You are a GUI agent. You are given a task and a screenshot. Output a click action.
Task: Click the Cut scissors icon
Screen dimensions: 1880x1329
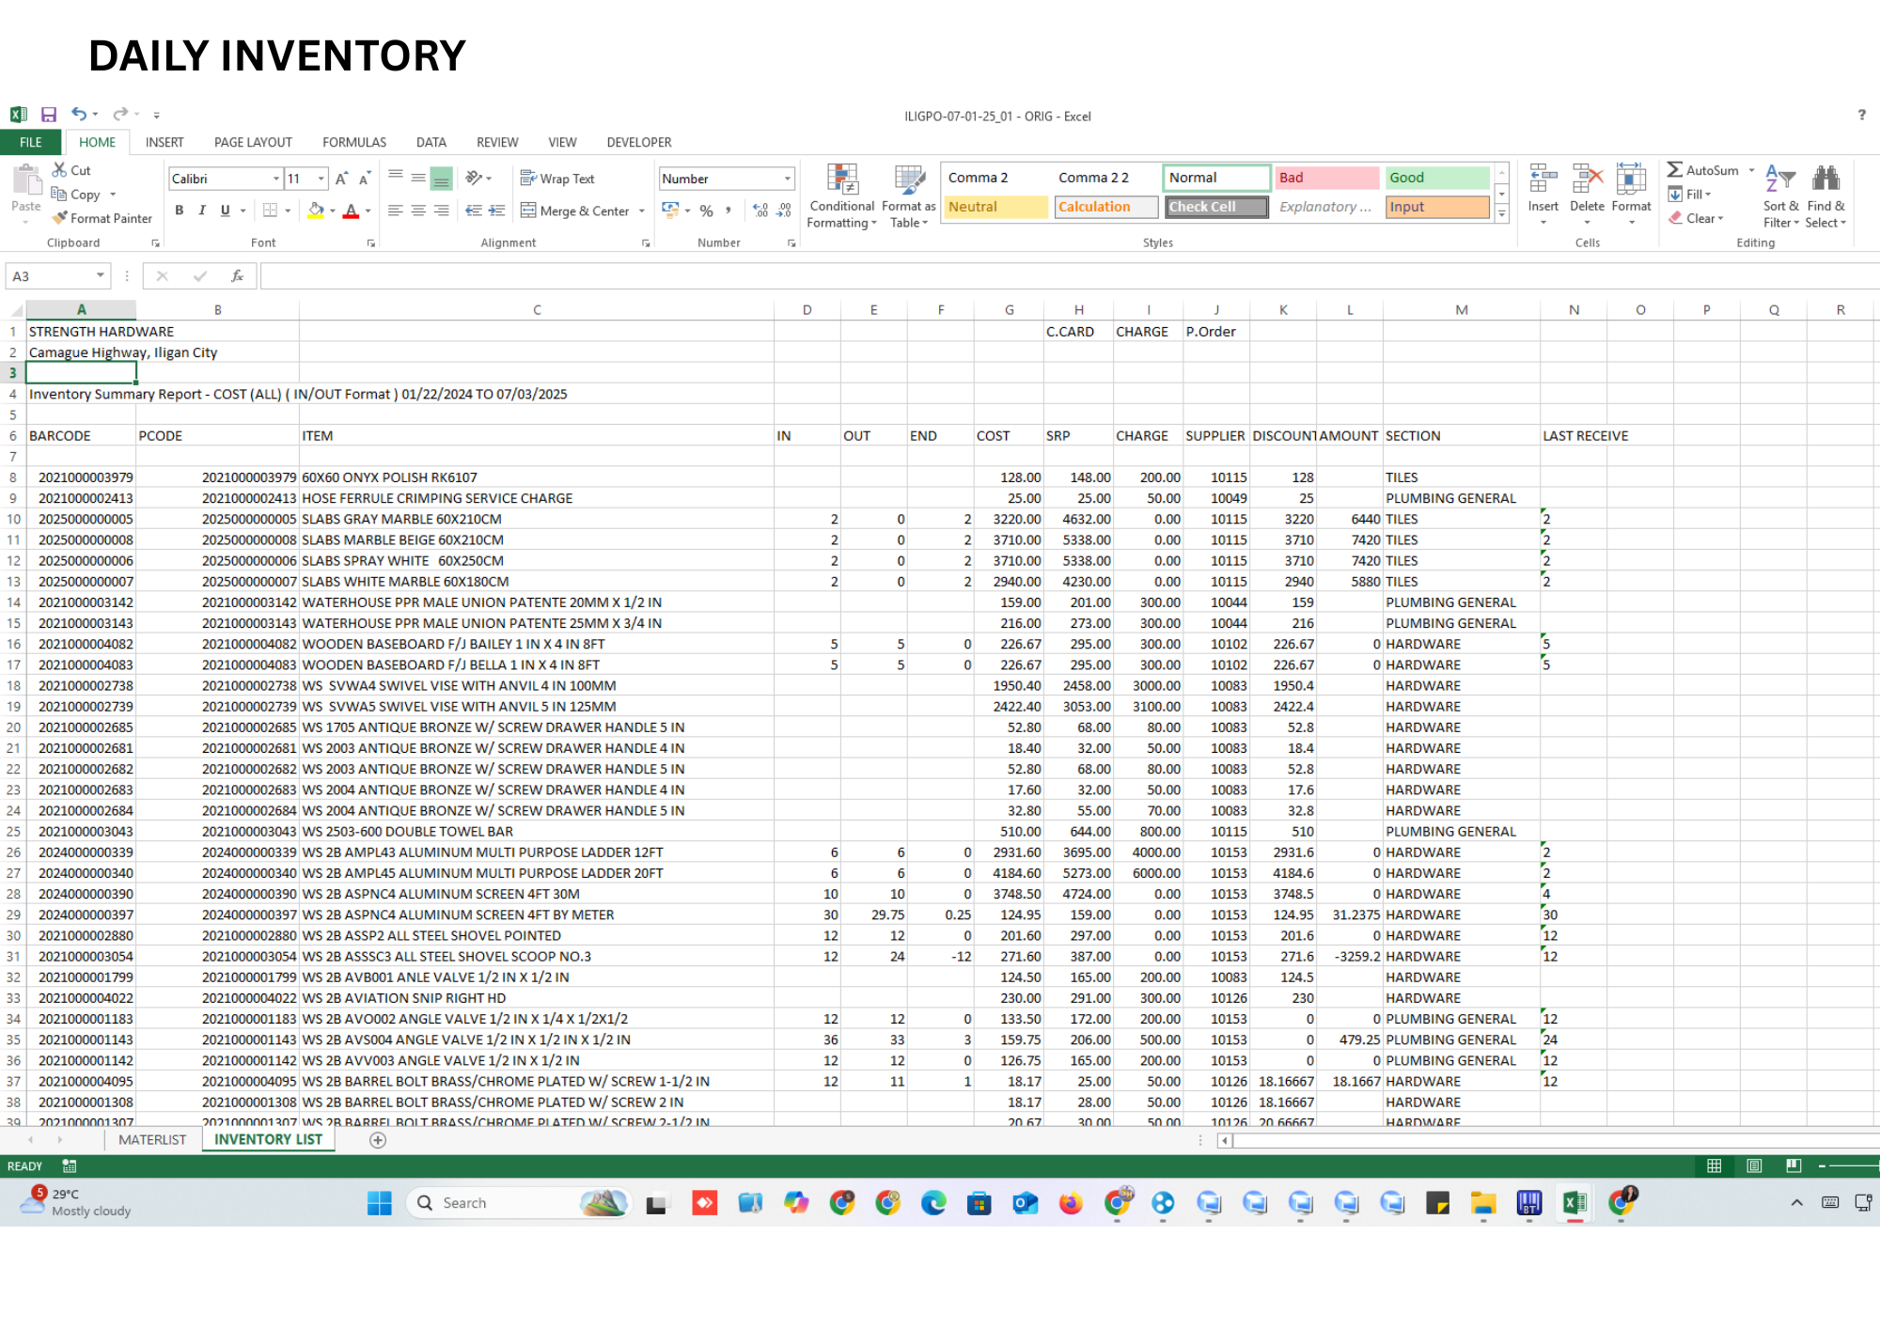pos(59,170)
